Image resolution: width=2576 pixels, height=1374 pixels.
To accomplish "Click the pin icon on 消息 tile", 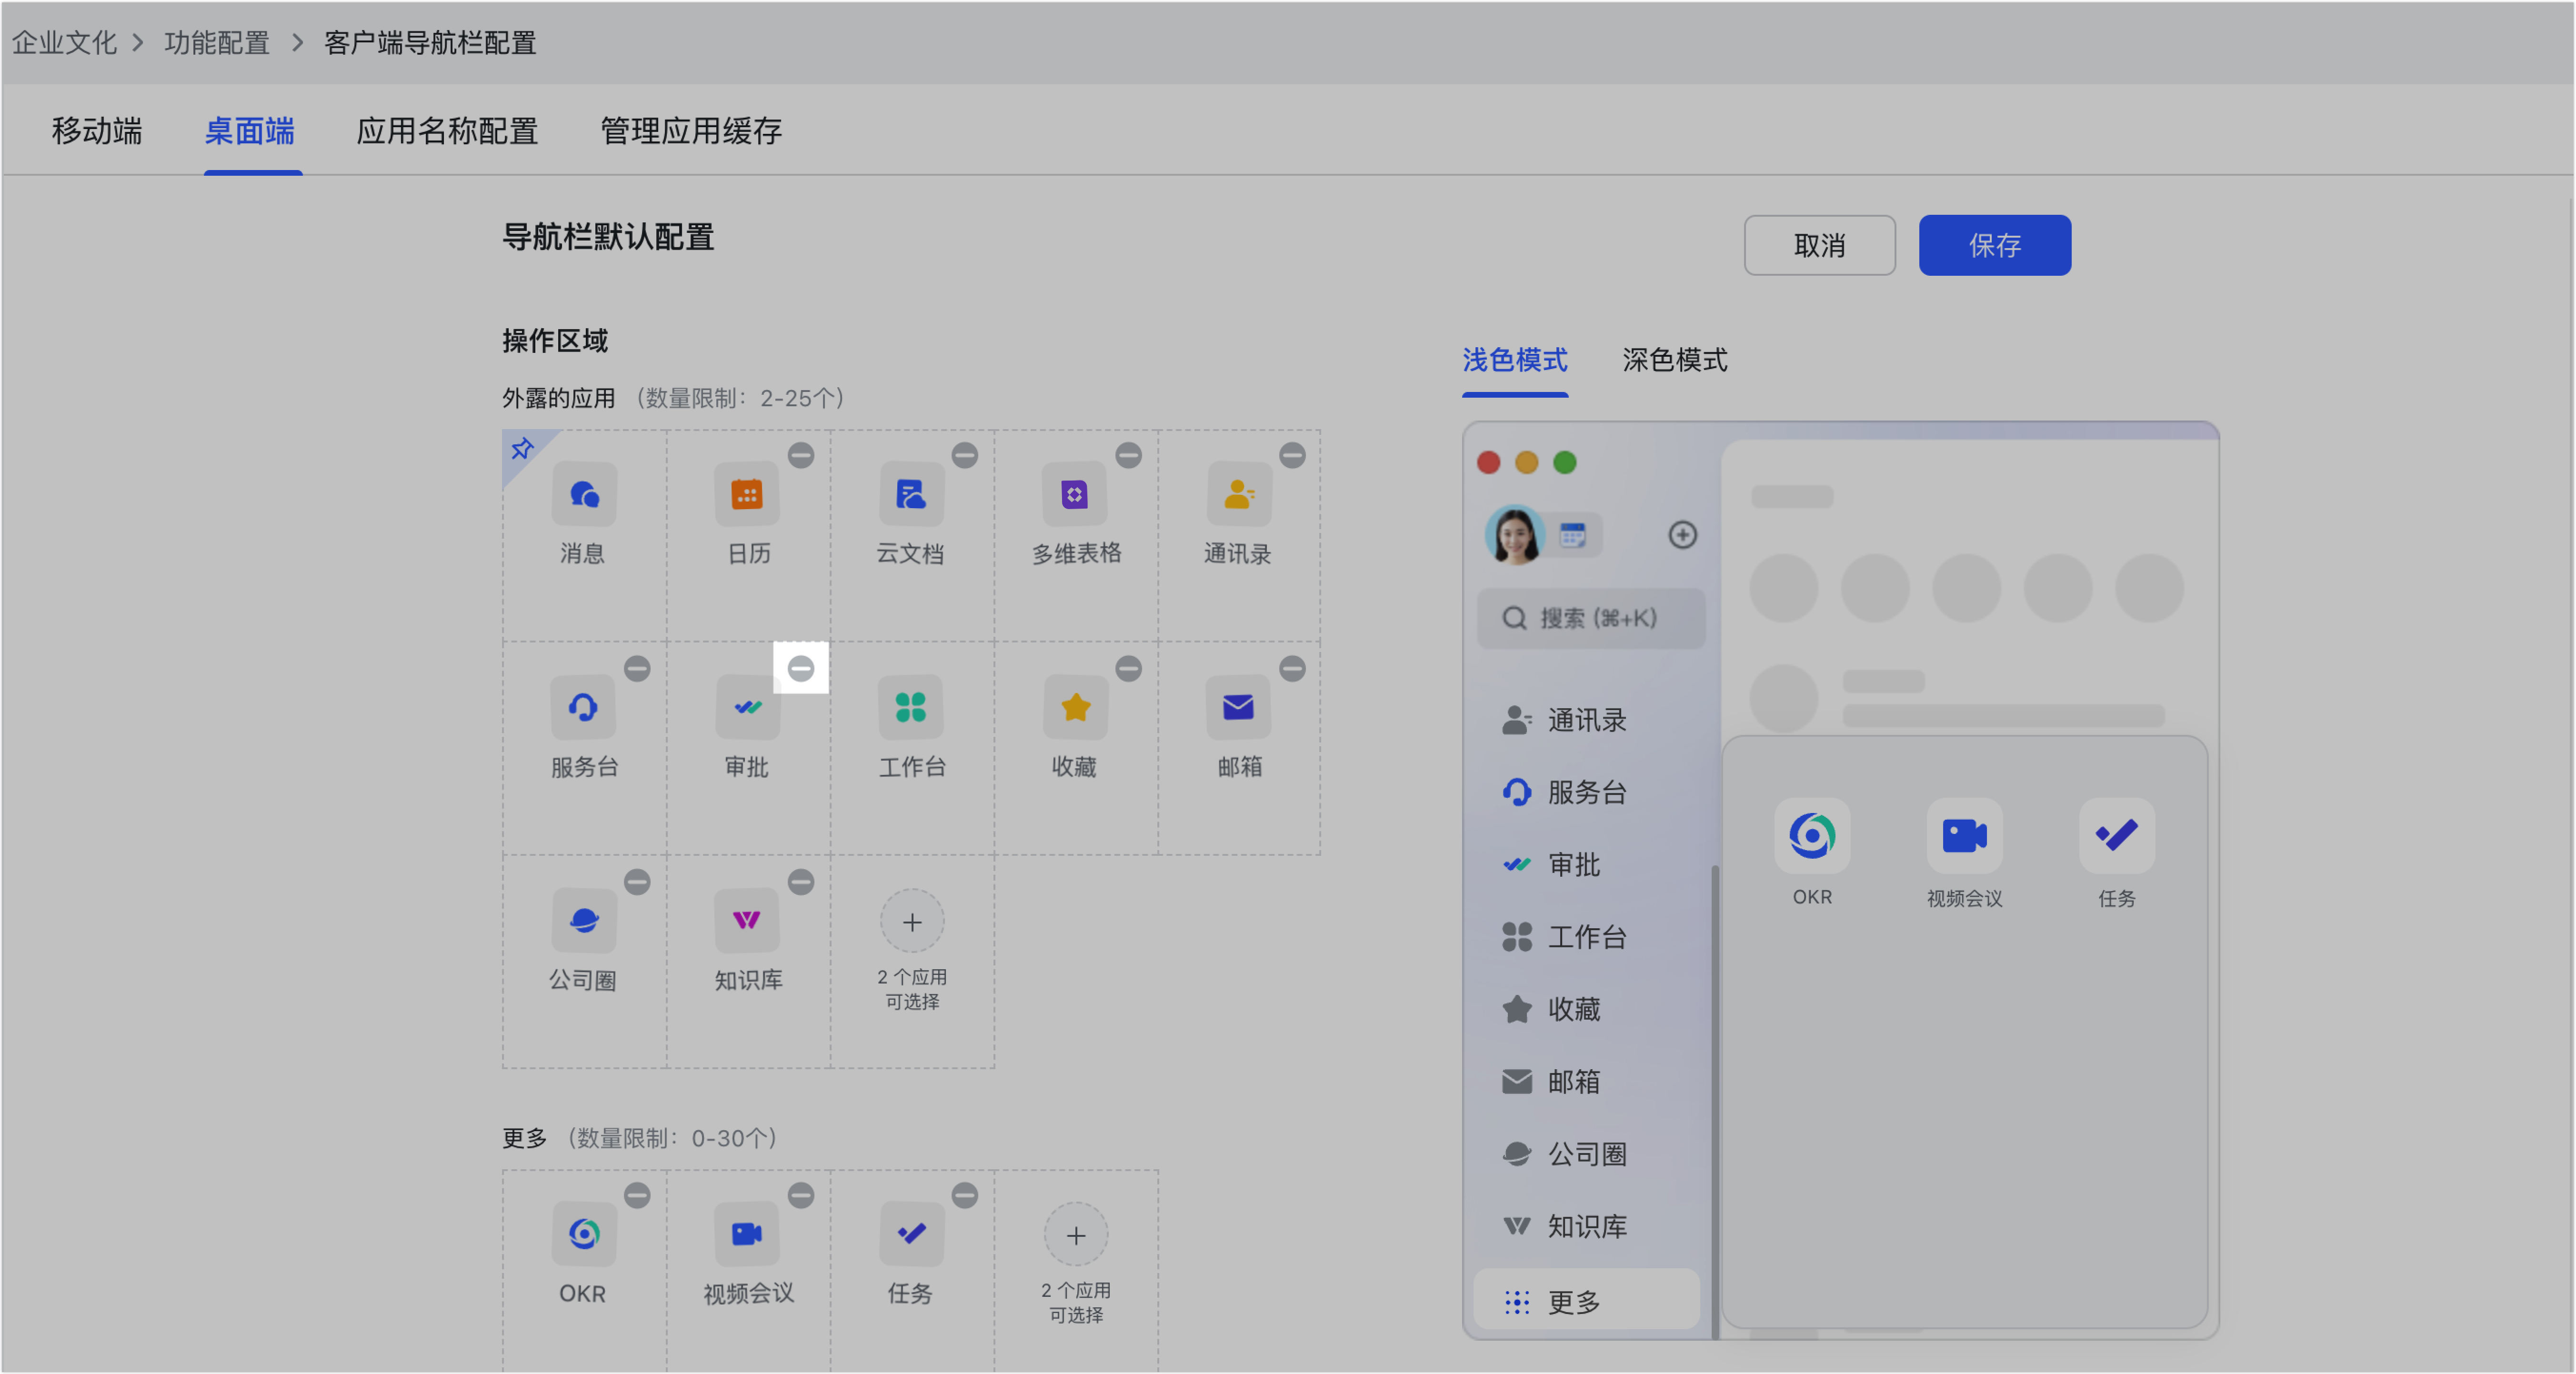I will tap(522, 449).
